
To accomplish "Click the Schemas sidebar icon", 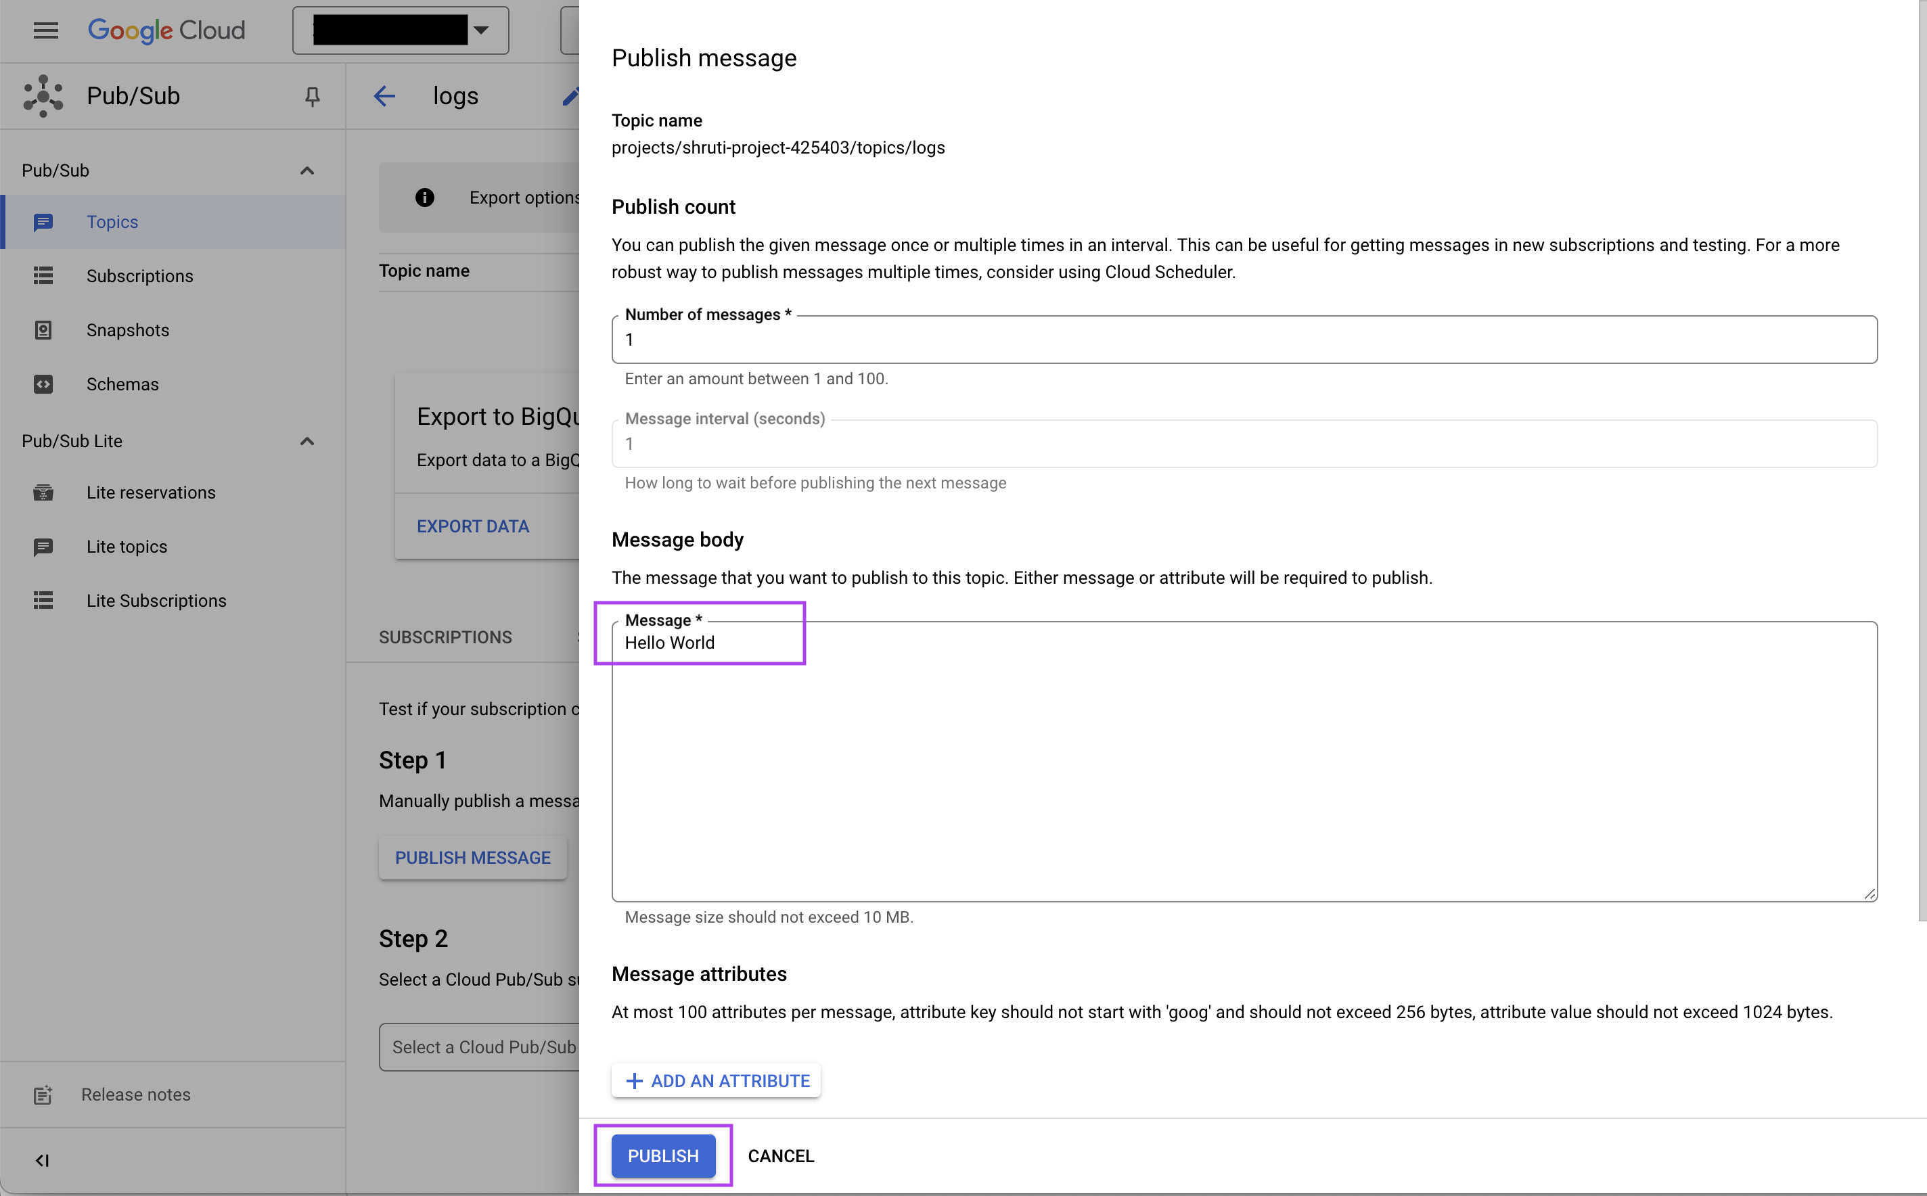I will [x=43, y=384].
